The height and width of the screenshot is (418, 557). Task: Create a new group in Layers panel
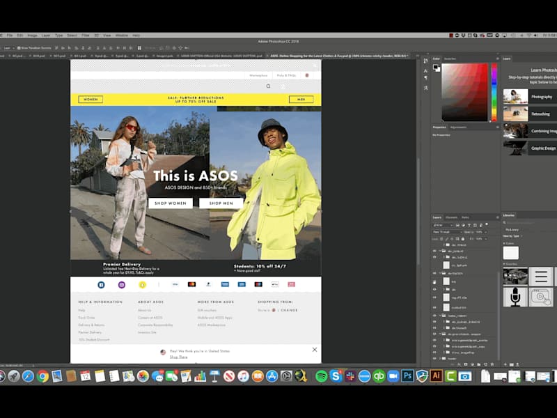click(x=479, y=364)
